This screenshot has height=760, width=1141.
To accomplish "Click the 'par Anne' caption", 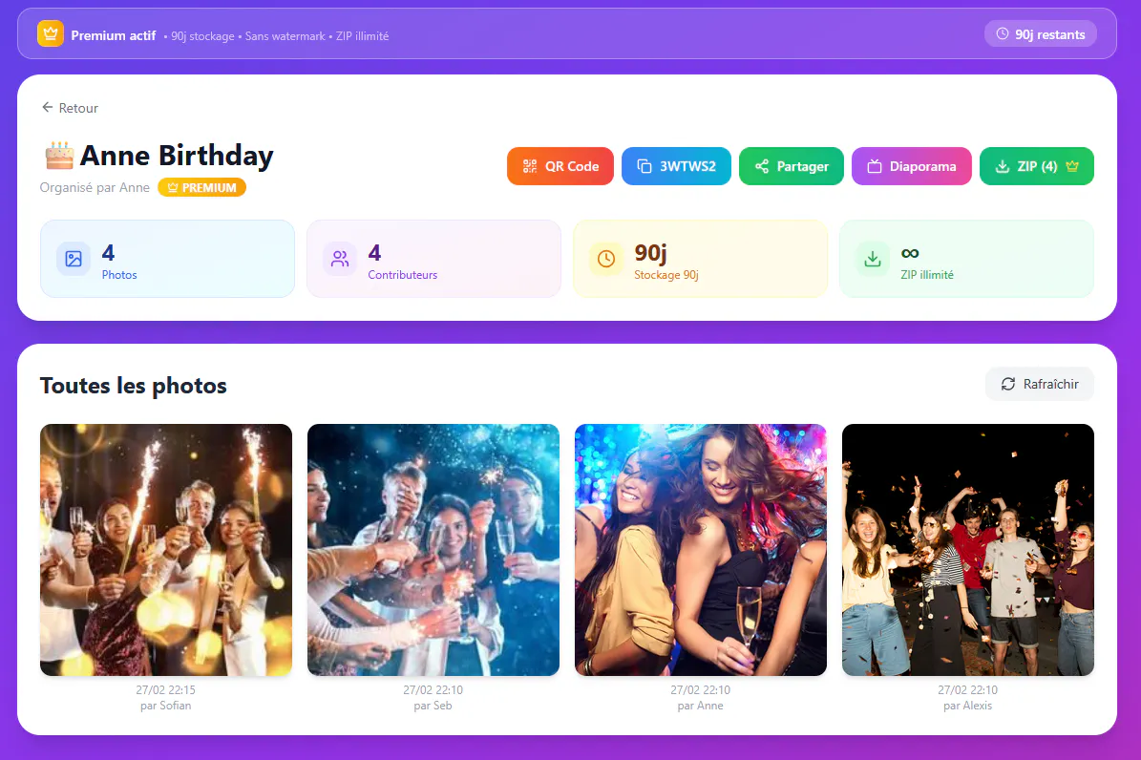I will [x=701, y=706].
